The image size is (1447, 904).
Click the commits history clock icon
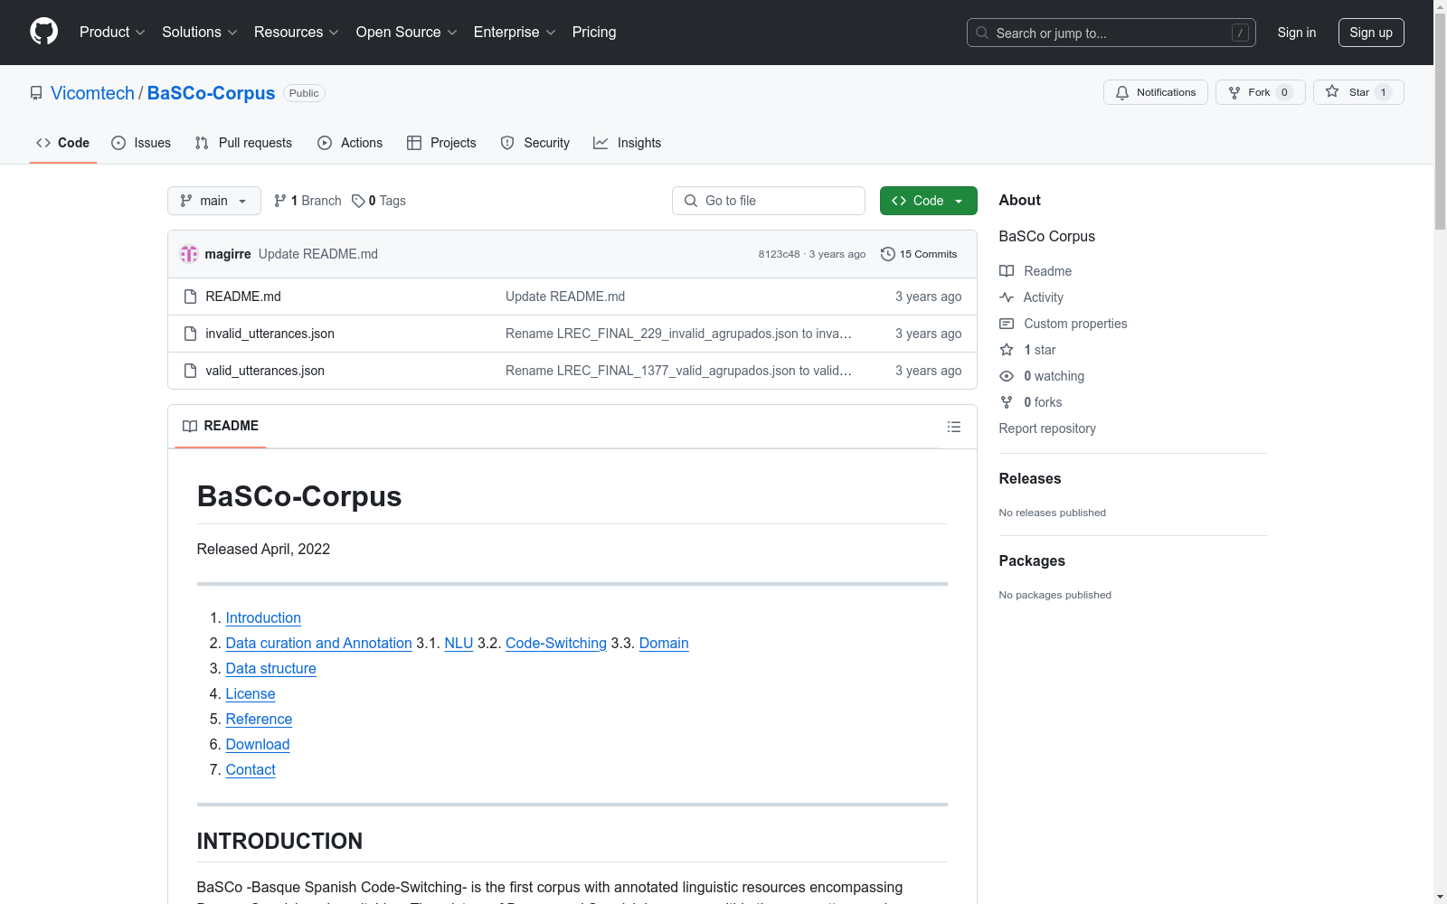[x=888, y=254]
